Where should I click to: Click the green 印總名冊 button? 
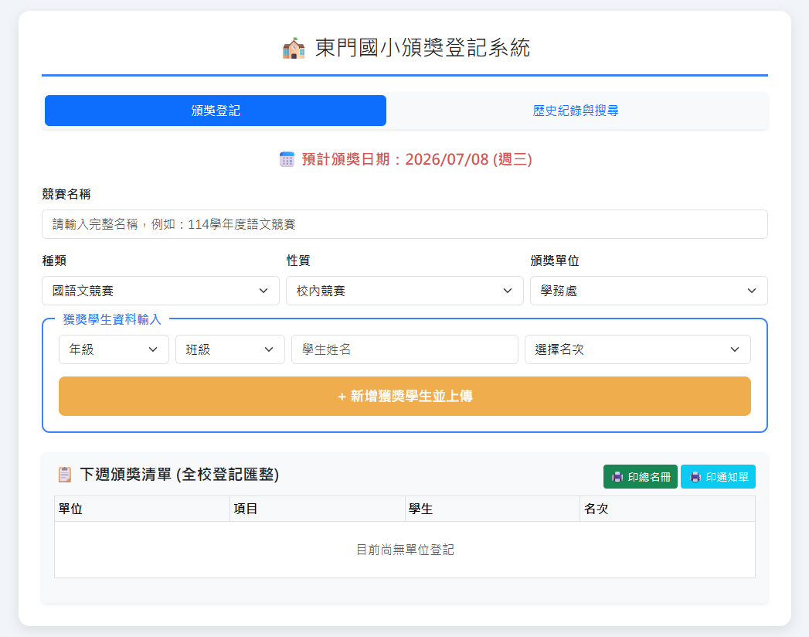pyautogui.click(x=641, y=476)
